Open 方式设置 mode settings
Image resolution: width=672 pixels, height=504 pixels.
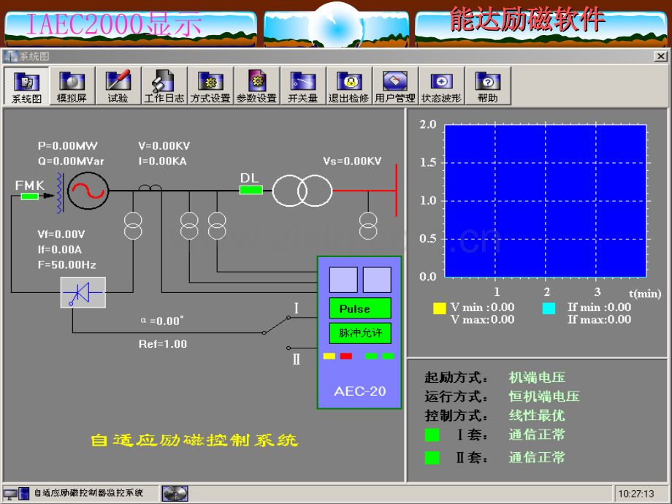[x=211, y=86]
